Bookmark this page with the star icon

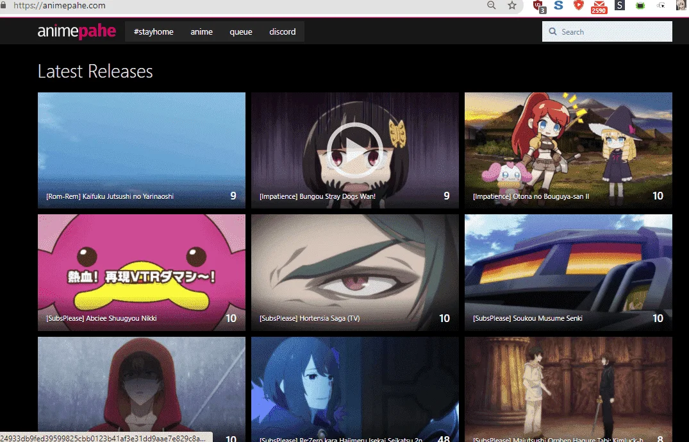512,5
